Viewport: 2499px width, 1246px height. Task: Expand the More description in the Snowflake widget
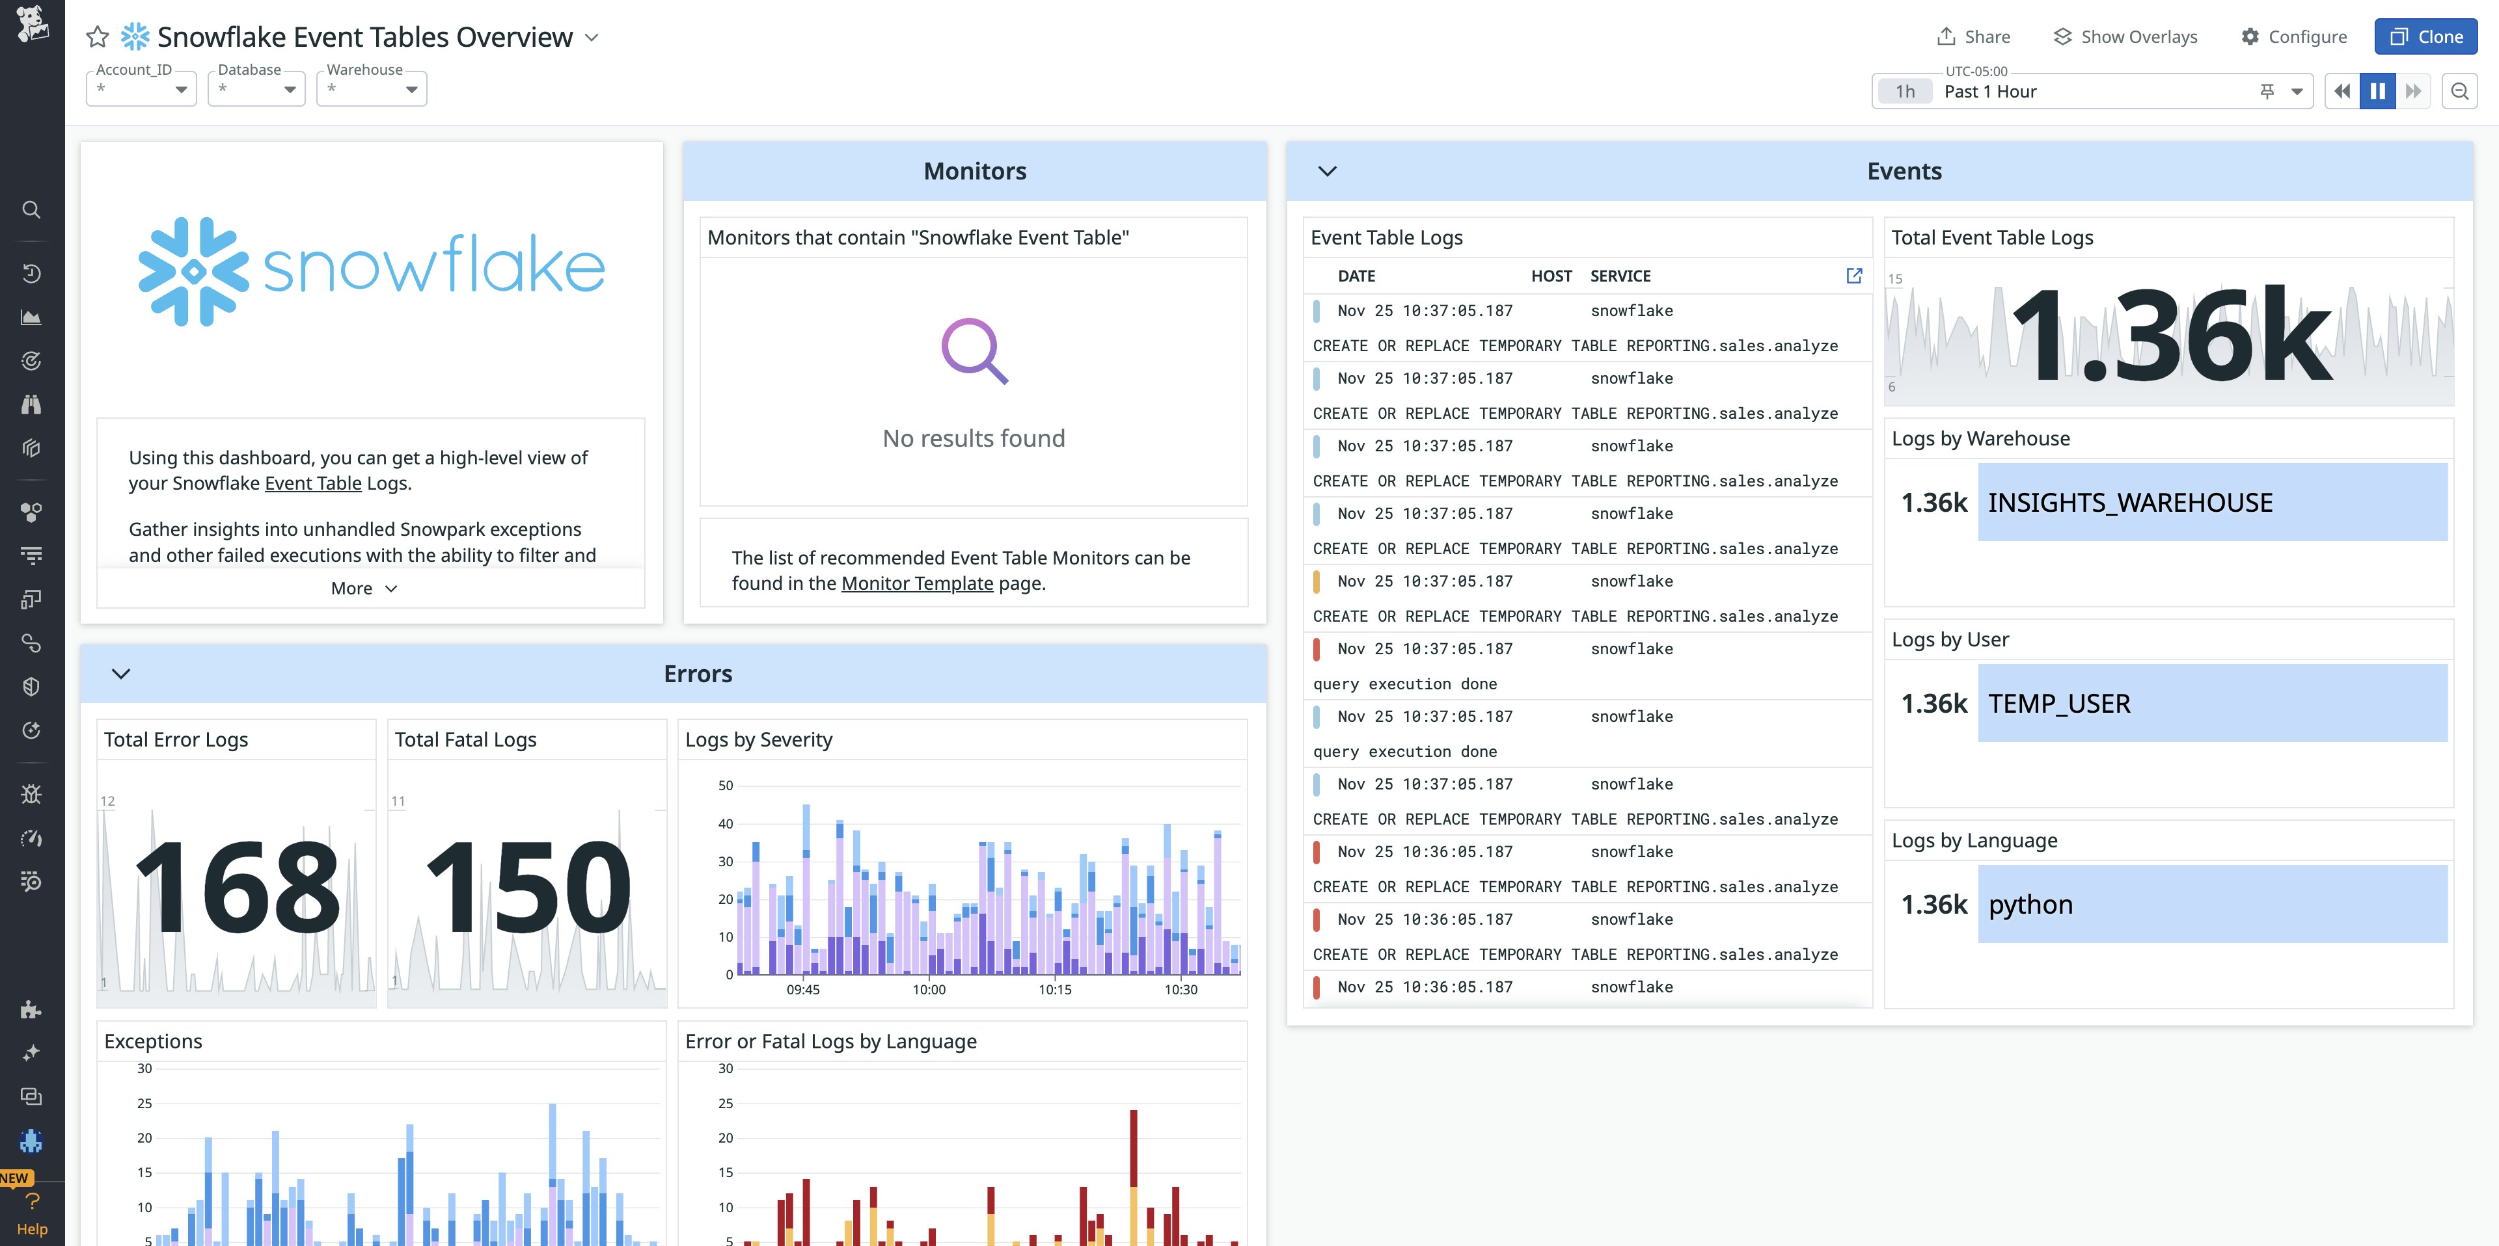click(x=364, y=588)
